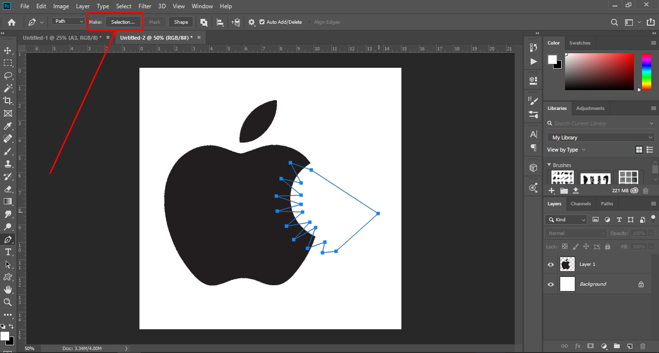Select the Brush tool
Image resolution: width=659 pixels, height=353 pixels.
point(8,151)
